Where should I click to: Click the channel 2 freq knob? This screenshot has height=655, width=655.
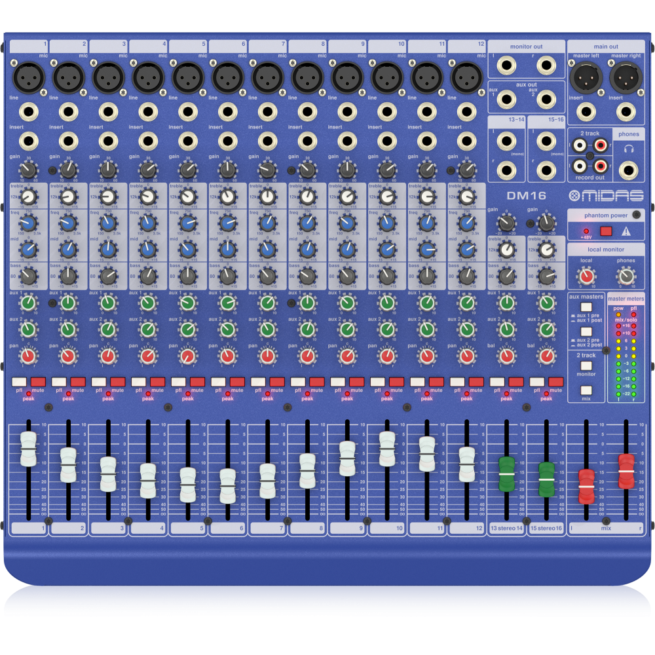tap(68, 223)
